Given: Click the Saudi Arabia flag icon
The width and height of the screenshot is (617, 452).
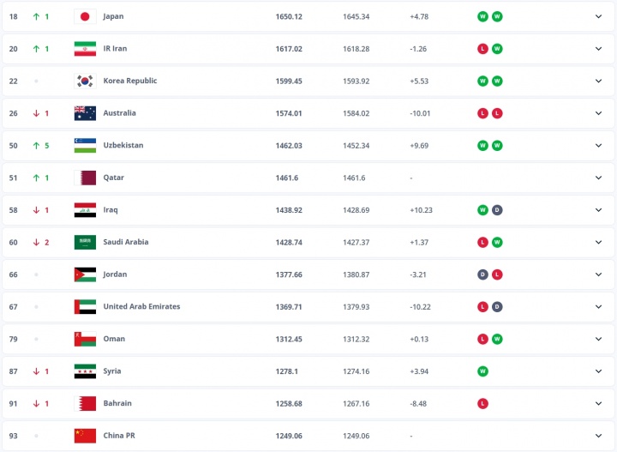Looking at the screenshot, I should [x=85, y=242].
